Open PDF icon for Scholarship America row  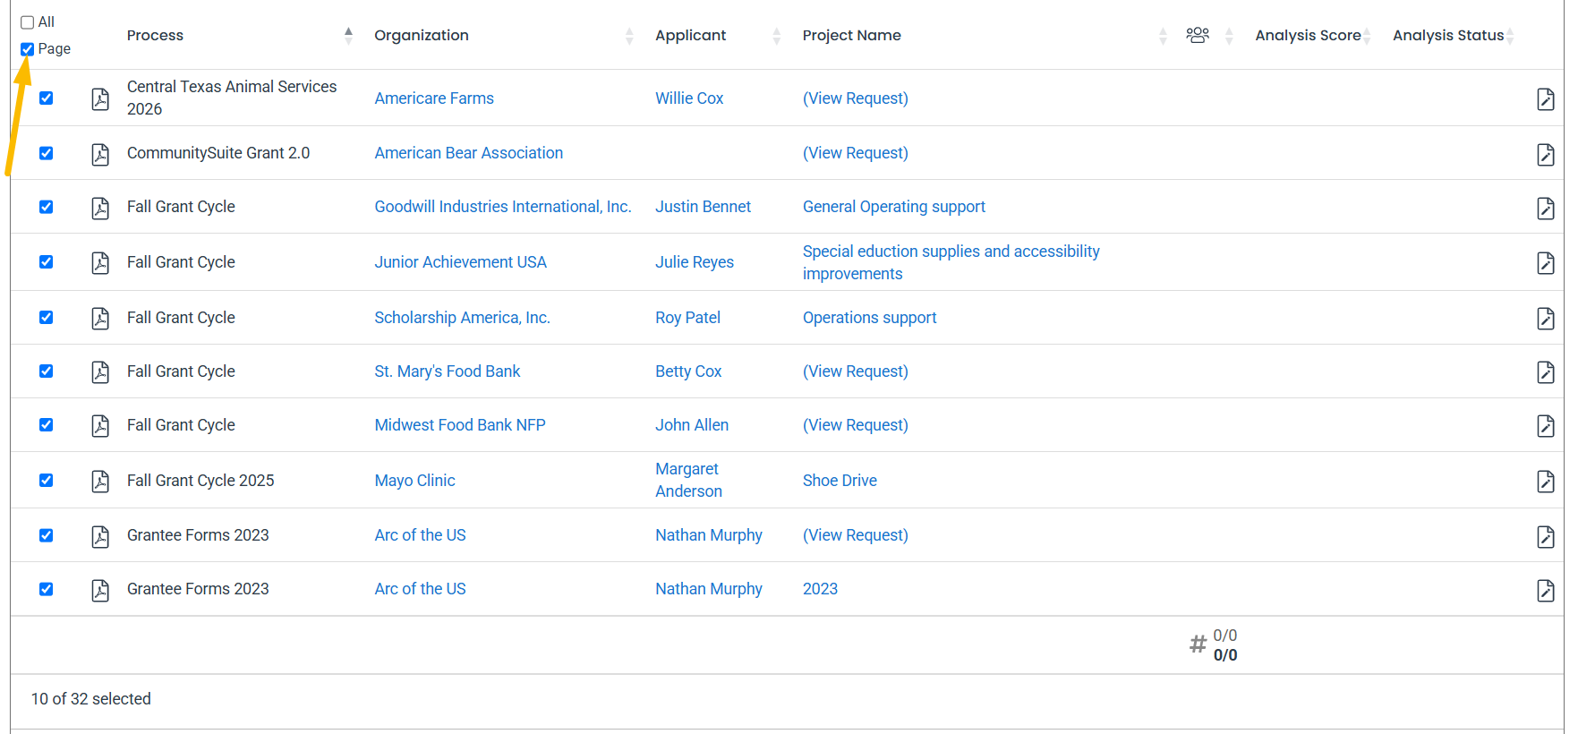click(x=100, y=318)
